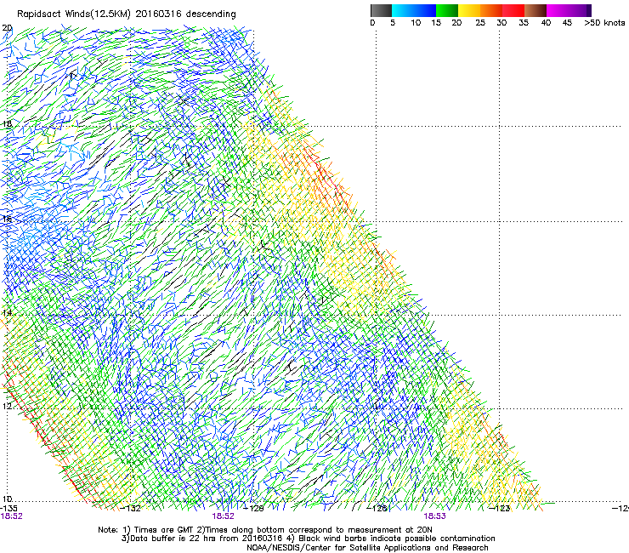Image resolution: width=629 pixels, height=553 pixels.
Task: Click the longitude label '-132'
Action: [131, 508]
